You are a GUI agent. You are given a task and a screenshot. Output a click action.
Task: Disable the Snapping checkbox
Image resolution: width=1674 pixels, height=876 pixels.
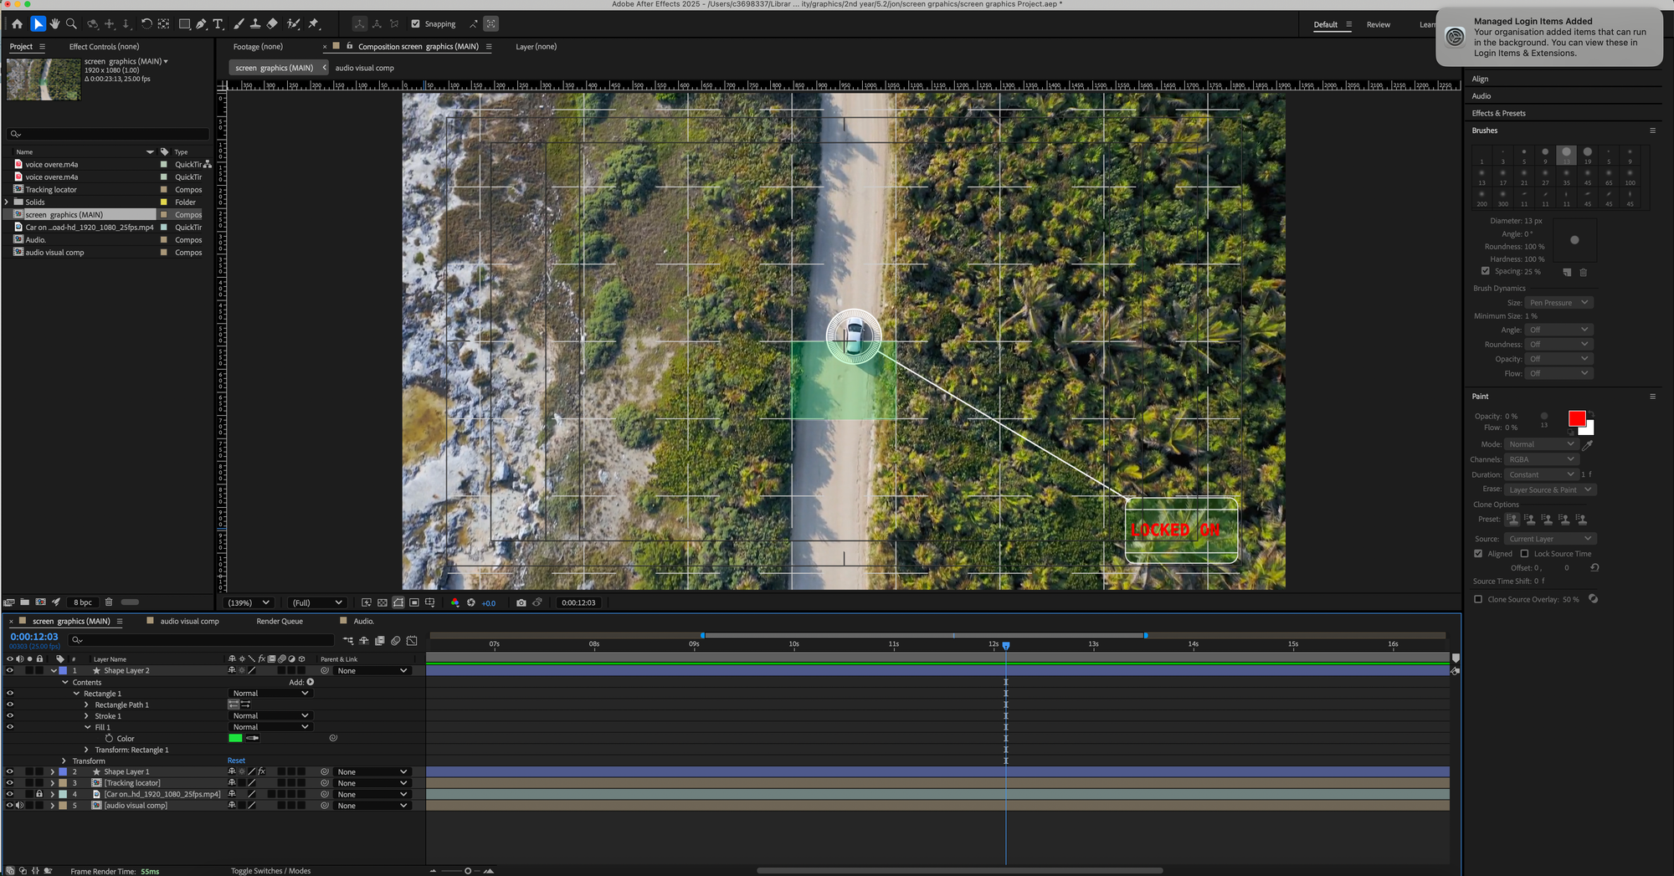click(415, 24)
